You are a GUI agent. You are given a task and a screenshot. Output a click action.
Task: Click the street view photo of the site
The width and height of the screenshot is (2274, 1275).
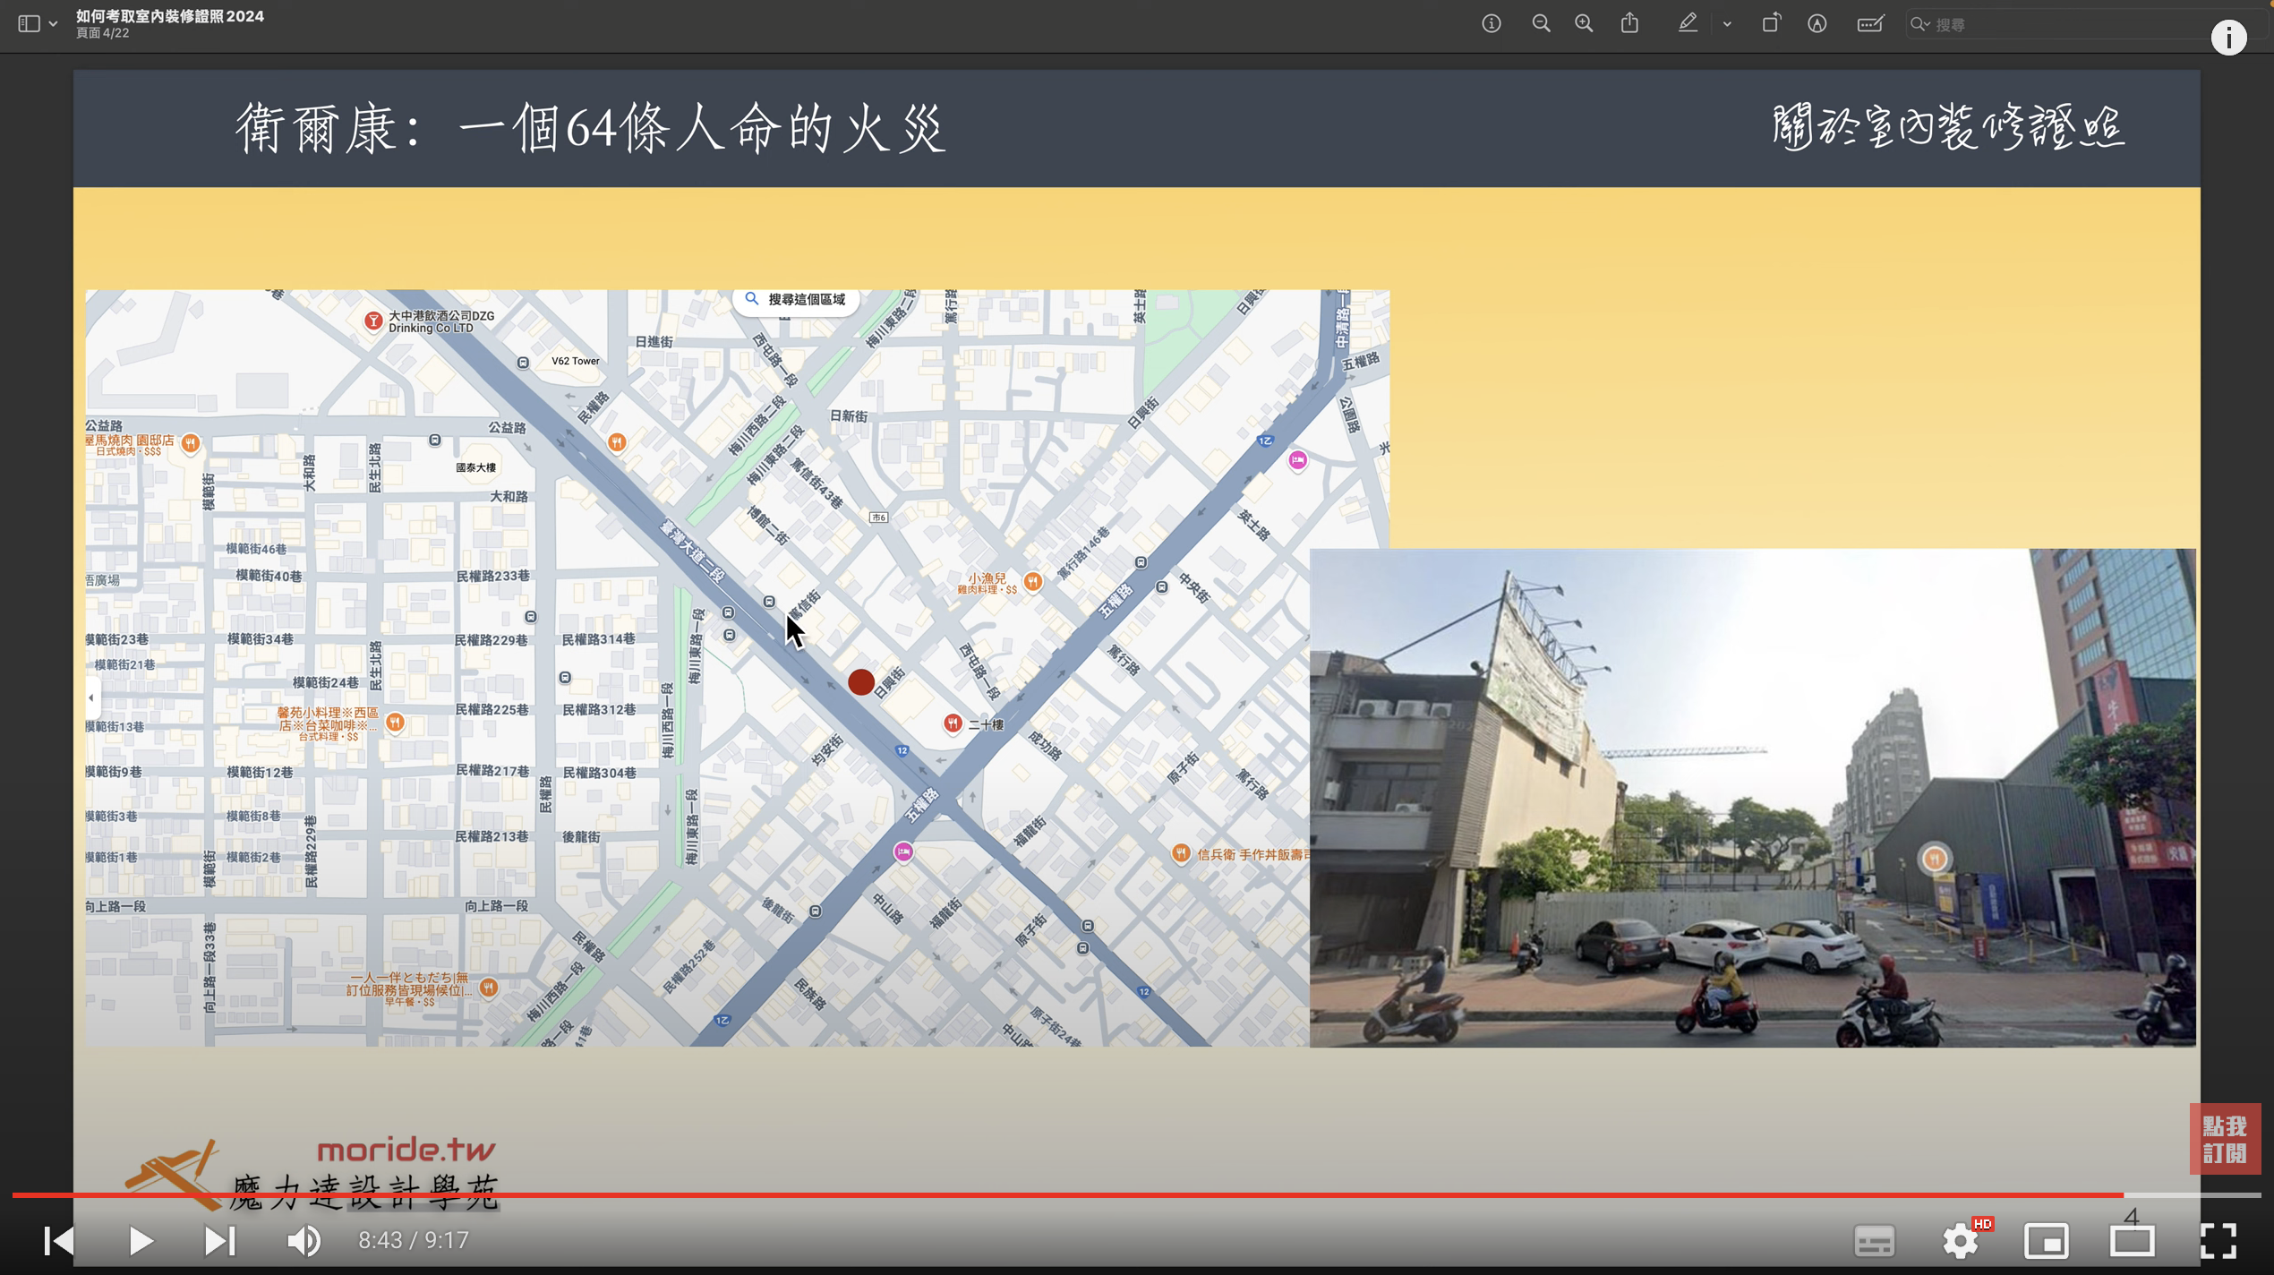(x=1752, y=798)
